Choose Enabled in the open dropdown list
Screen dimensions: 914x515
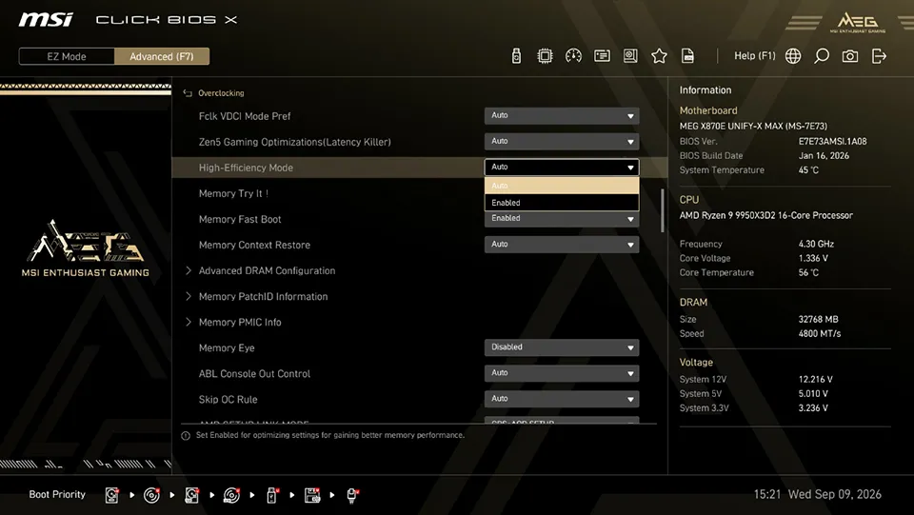pos(562,203)
